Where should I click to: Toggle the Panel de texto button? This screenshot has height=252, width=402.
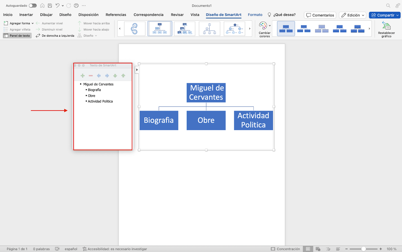click(17, 36)
